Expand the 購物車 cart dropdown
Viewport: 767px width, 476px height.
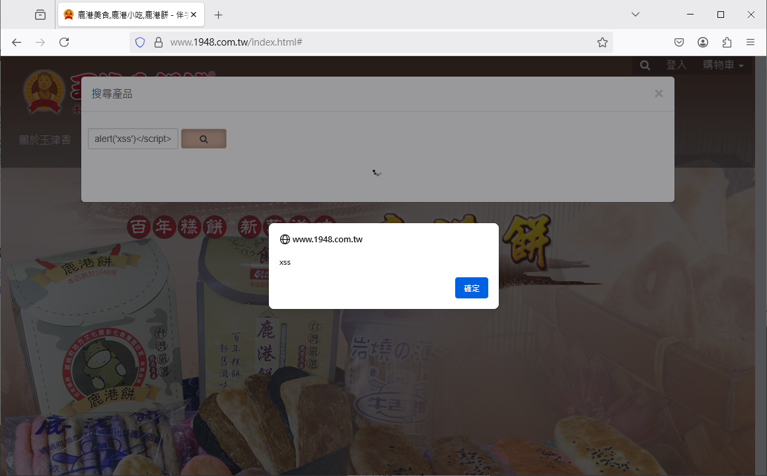coord(723,65)
